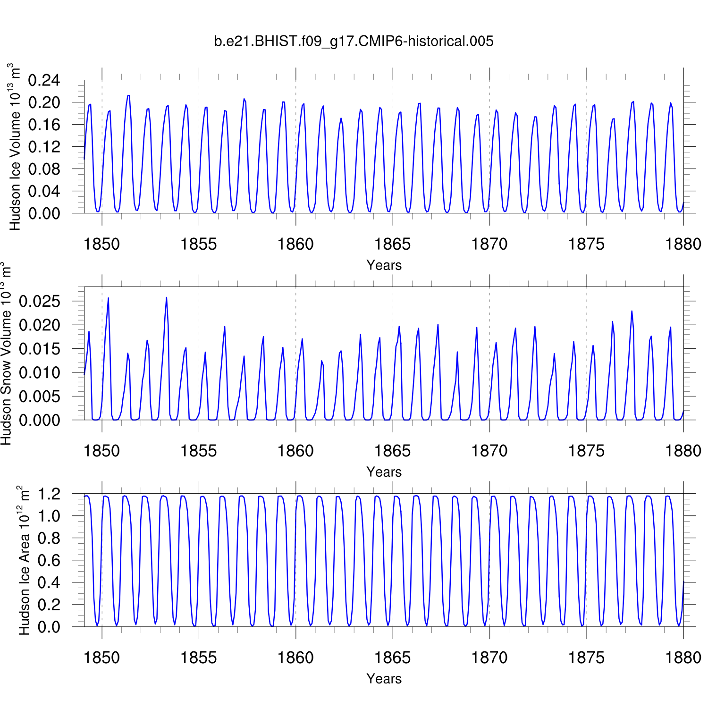Select the 1875 tick label on the snow volume plot

[x=586, y=451]
